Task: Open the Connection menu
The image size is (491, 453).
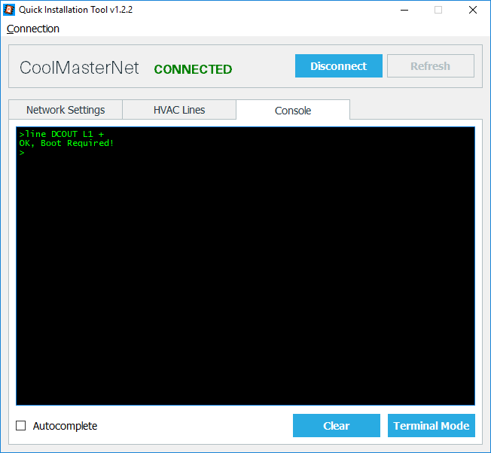Action: pos(33,29)
